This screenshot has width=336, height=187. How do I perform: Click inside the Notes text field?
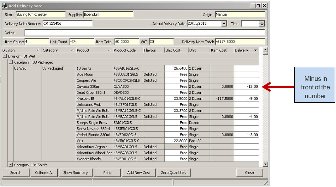[144, 33]
